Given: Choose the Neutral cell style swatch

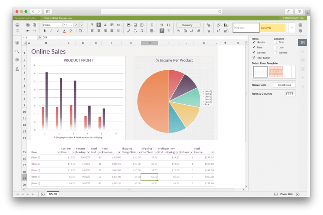Looking at the screenshot, I should click(x=273, y=28).
